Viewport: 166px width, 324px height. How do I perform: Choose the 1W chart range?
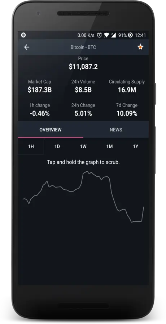pyautogui.click(x=83, y=147)
